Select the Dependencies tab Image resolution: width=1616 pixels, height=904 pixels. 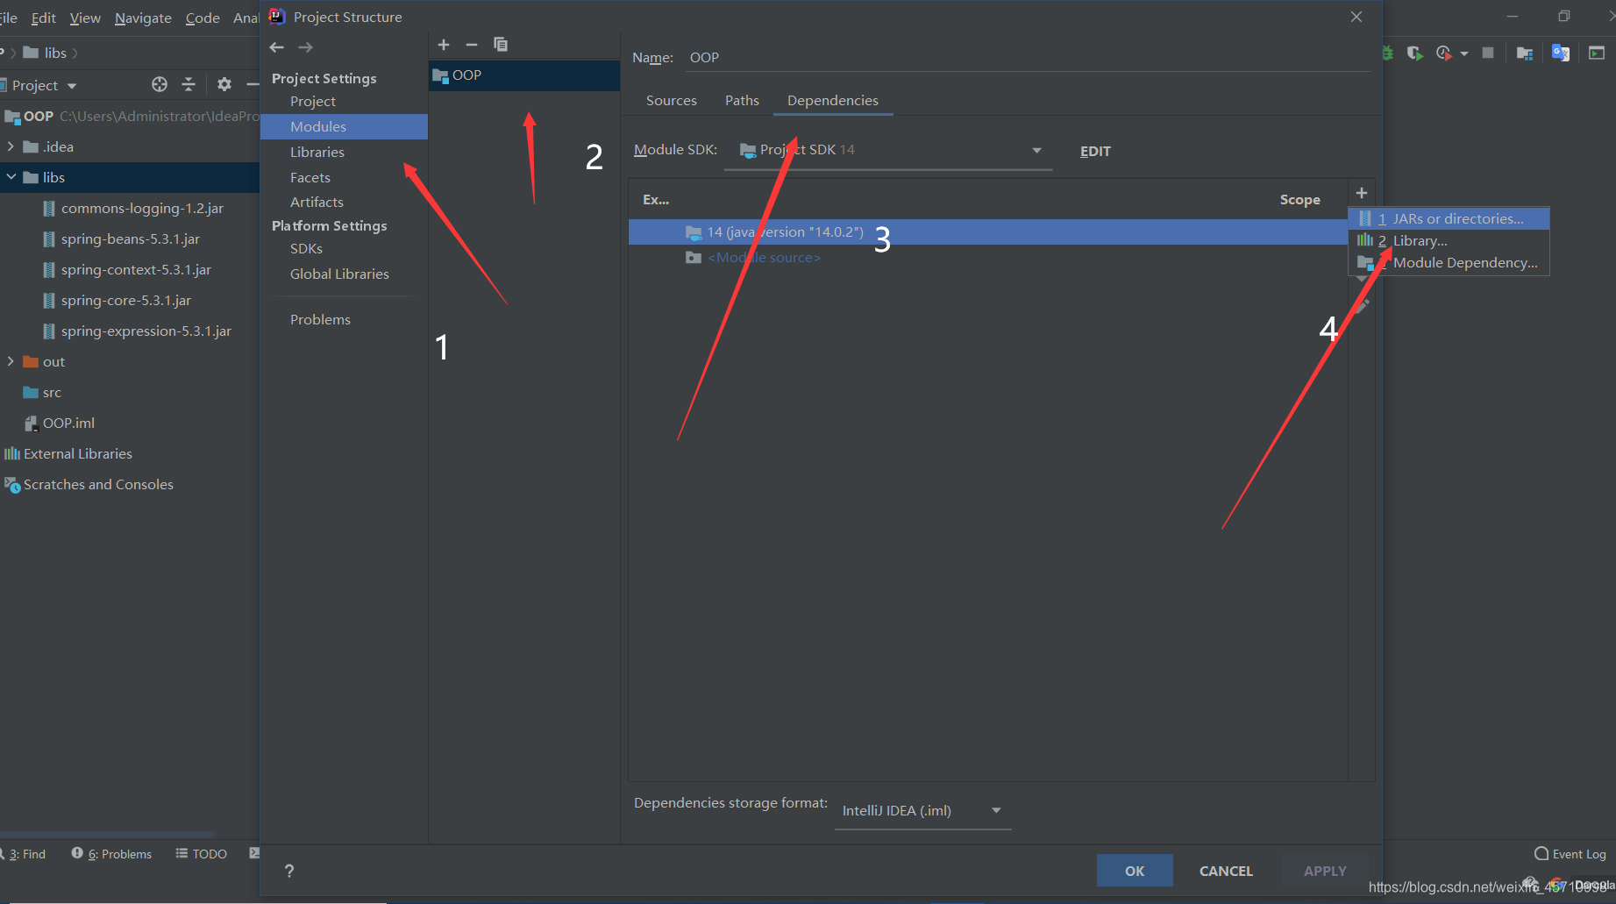click(833, 101)
